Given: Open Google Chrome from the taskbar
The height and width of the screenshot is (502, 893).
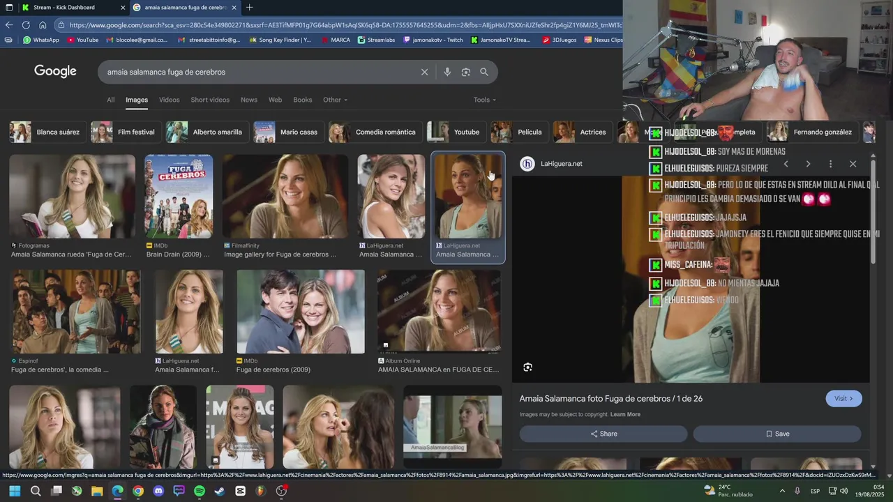Looking at the screenshot, I should [138, 491].
